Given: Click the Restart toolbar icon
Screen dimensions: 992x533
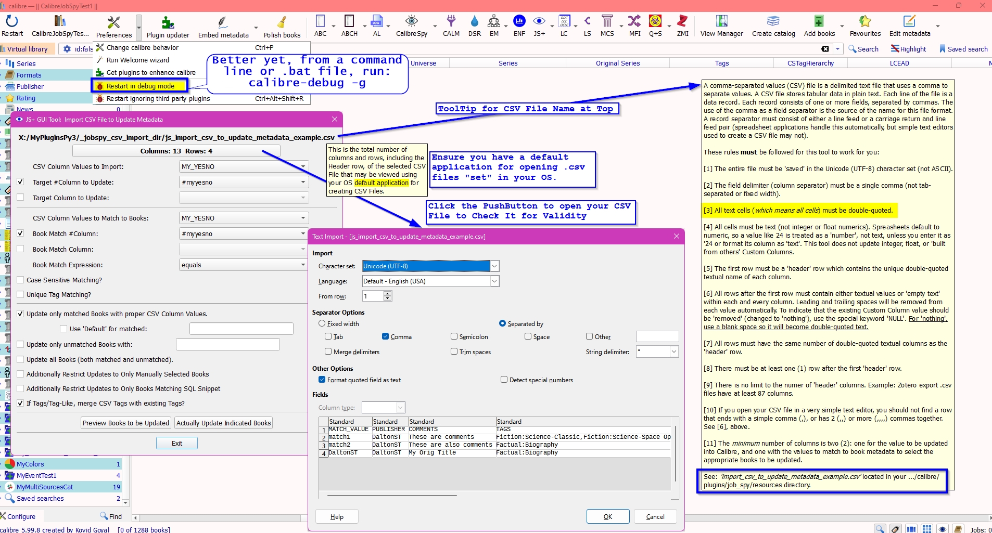Looking at the screenshot, I should [12, 21].
